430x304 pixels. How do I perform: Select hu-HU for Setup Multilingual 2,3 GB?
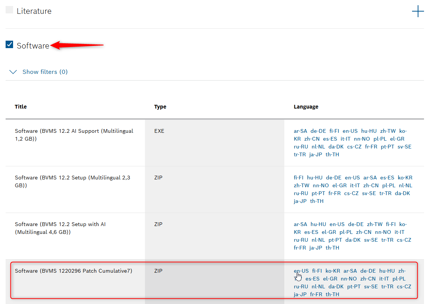[x=315, y=178]
